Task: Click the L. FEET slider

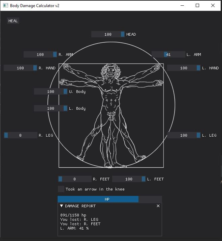Action: tap(129, 179)
